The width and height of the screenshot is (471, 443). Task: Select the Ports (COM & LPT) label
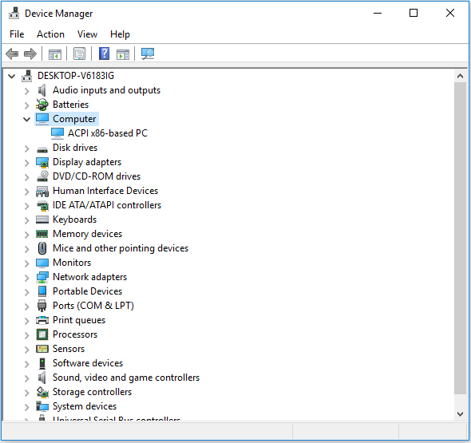coord(93,306)
